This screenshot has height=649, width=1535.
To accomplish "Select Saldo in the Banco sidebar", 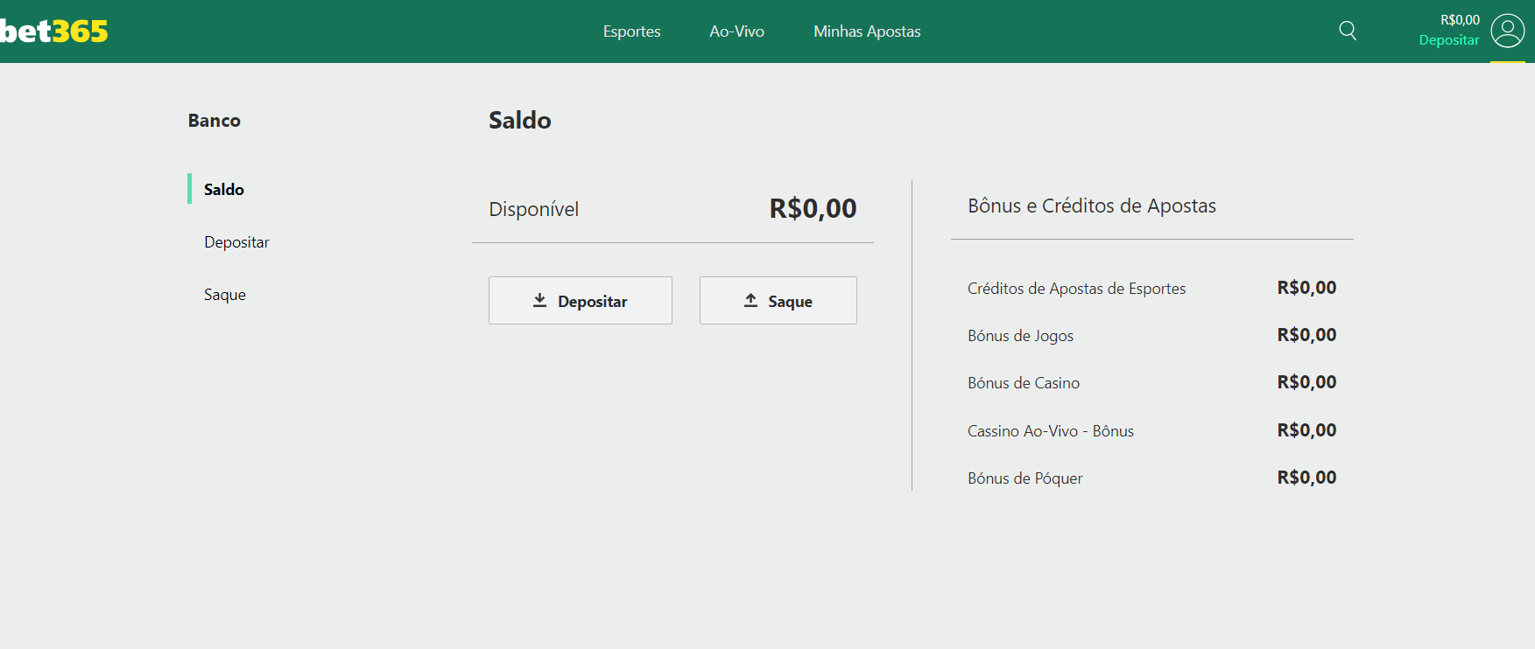I will pyautogui.click(x=224, y=189).
